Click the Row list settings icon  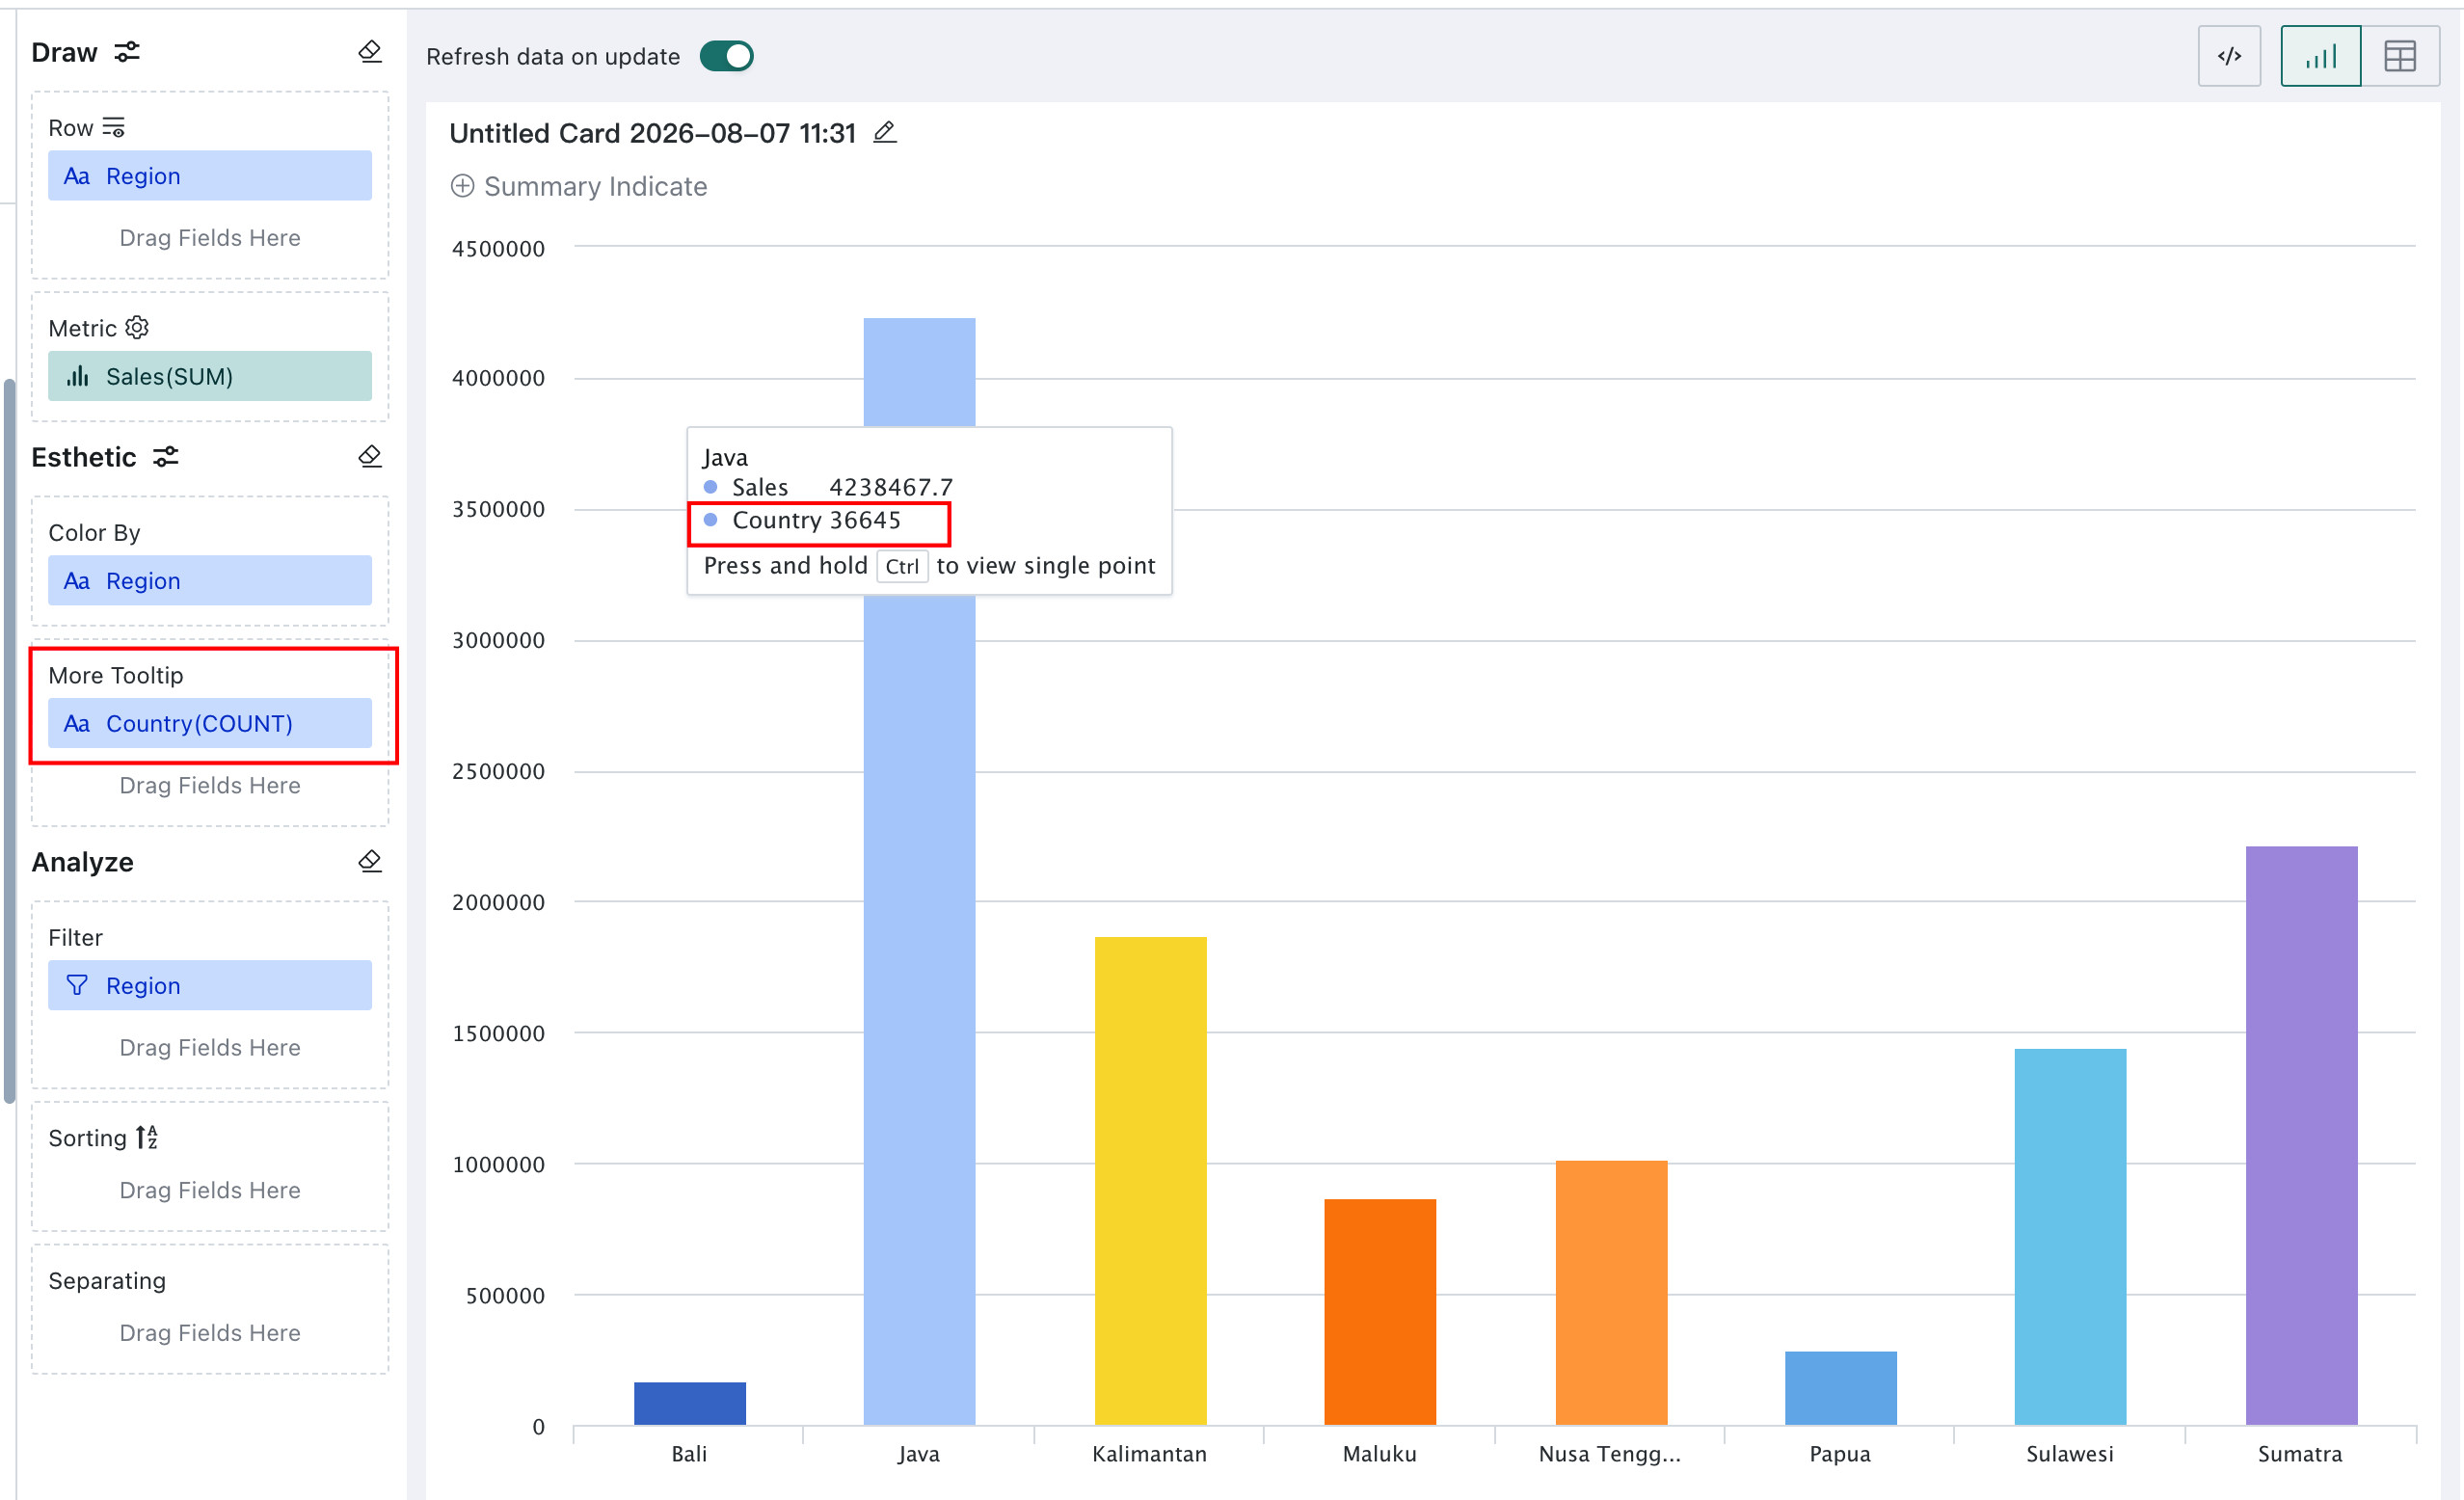click(x=114, y=128)
